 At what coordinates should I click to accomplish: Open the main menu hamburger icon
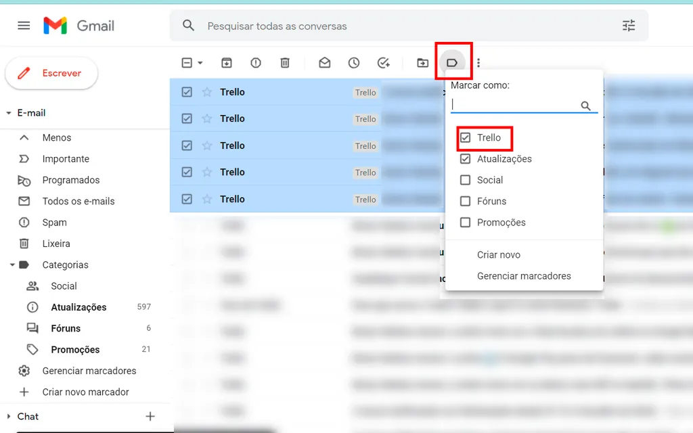tap(24, 26)
